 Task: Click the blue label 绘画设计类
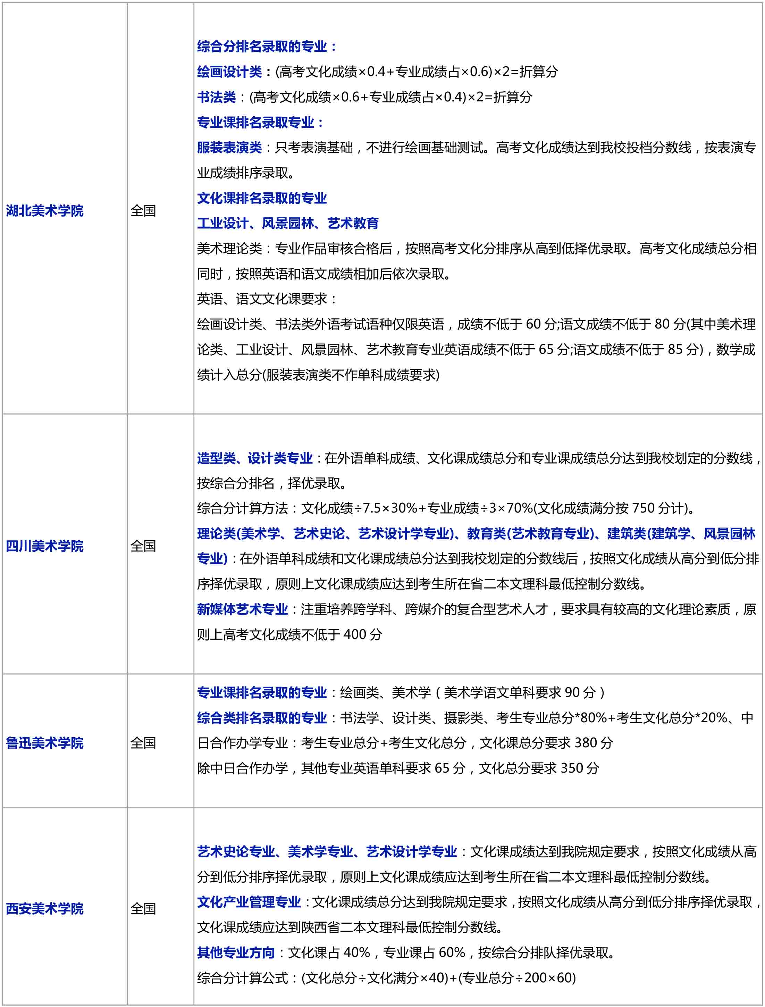pos(229,72)
